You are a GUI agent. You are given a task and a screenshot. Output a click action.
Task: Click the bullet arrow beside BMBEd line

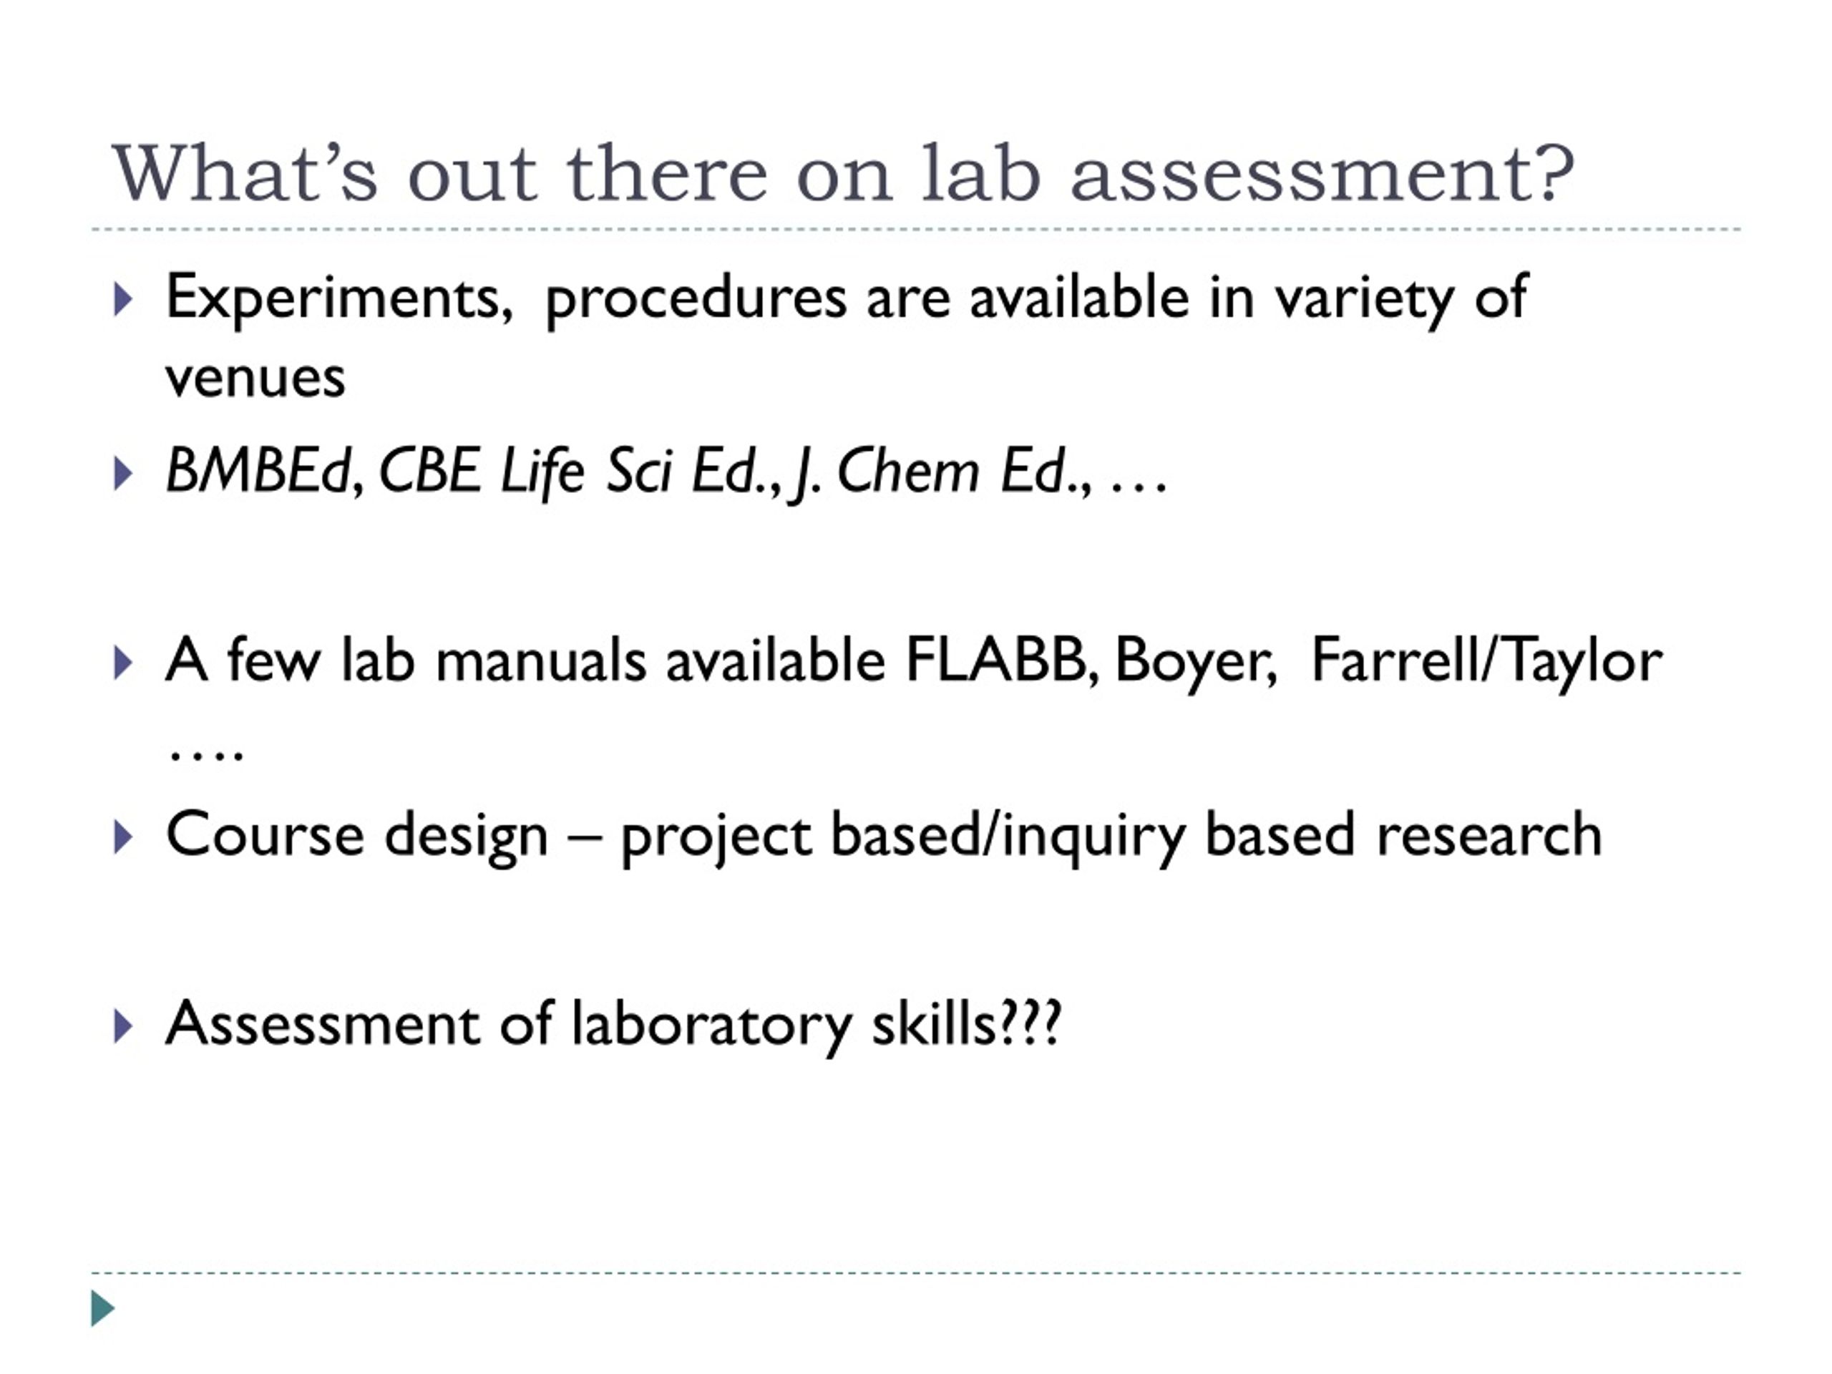coord(122,474)
